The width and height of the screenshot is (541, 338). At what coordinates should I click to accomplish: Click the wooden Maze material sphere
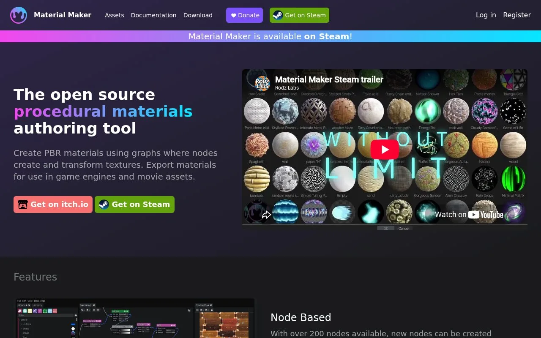pos(342,111)
